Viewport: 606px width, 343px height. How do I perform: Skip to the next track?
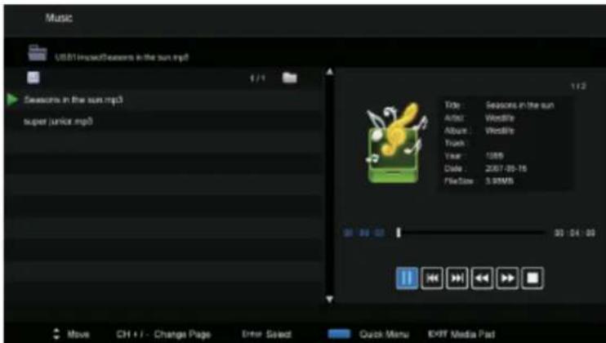coord(457,278)
